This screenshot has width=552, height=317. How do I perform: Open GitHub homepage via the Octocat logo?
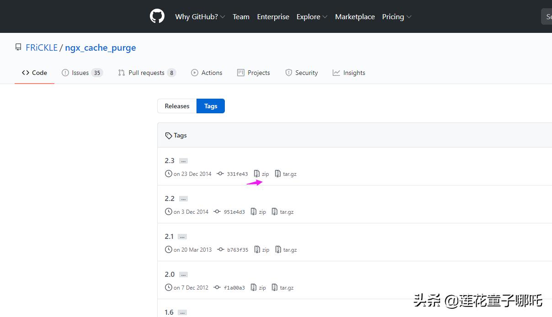[x=157, y=16]
